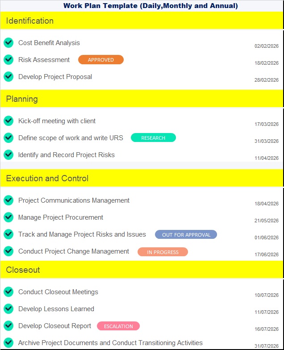The width and height of the screenshot is (284, 350).
Task: Click the Work Plan Template title
Action: [150, 6]
